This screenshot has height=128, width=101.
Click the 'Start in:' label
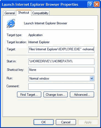coord(12,61)
